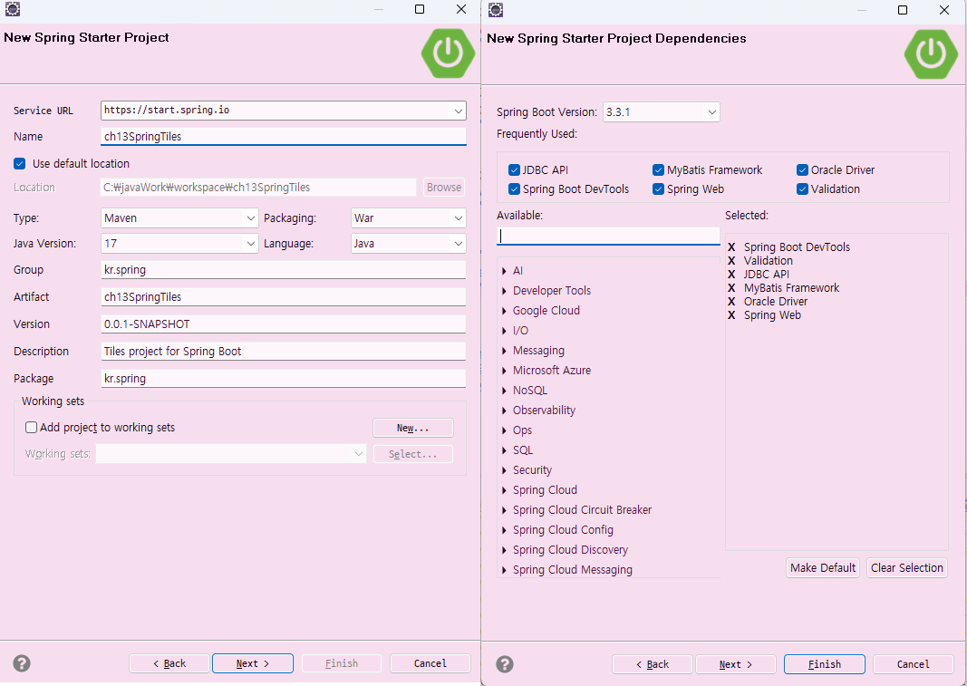
Task: Expand the NoSQL category
Action: 505,391
